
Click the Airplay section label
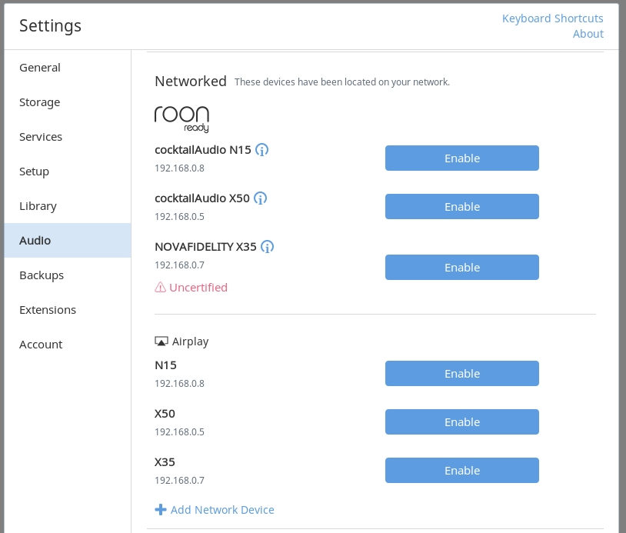click(x=190, y=341)
